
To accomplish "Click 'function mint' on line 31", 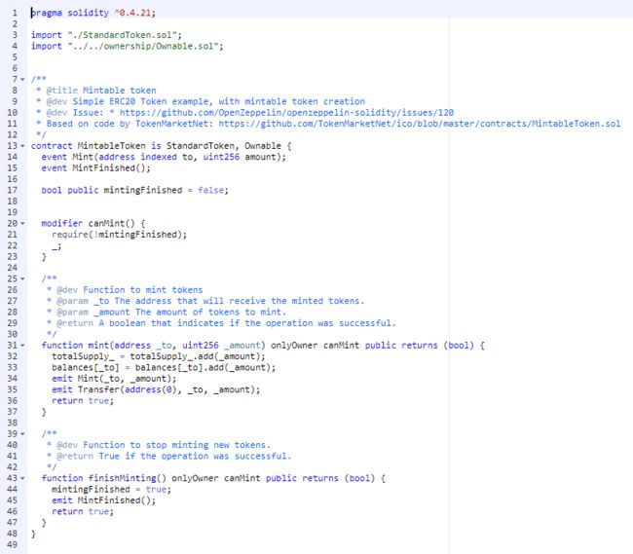I will [x=75, y=346].
